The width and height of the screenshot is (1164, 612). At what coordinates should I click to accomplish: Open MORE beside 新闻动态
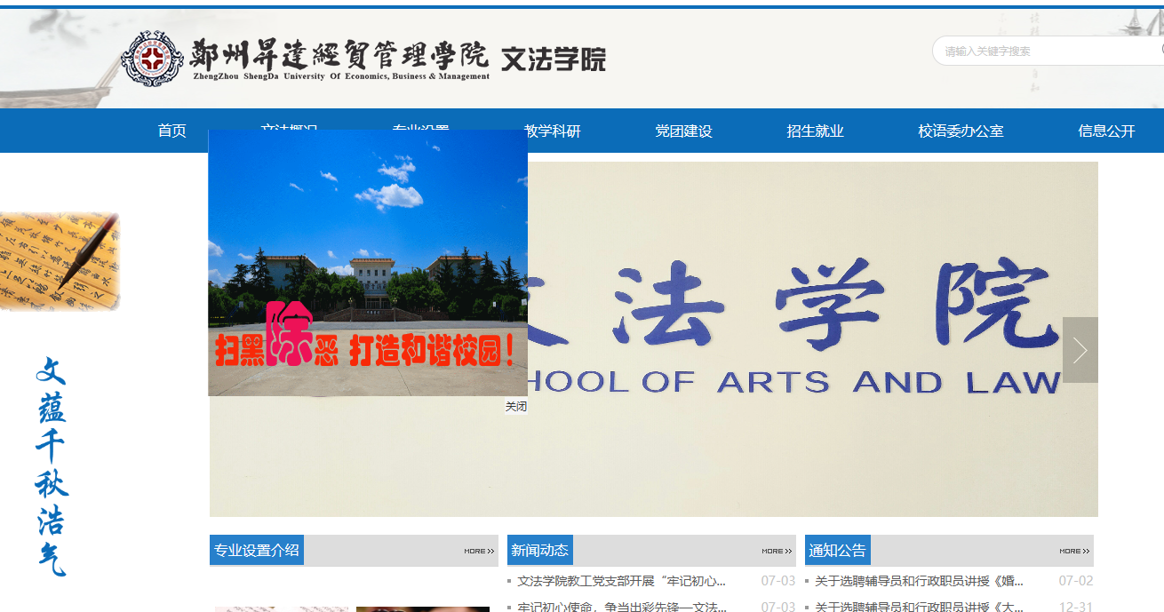(776, 551)
